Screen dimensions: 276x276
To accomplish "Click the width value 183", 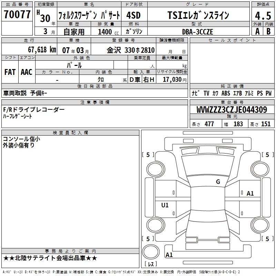I will [x=238, y=124].
